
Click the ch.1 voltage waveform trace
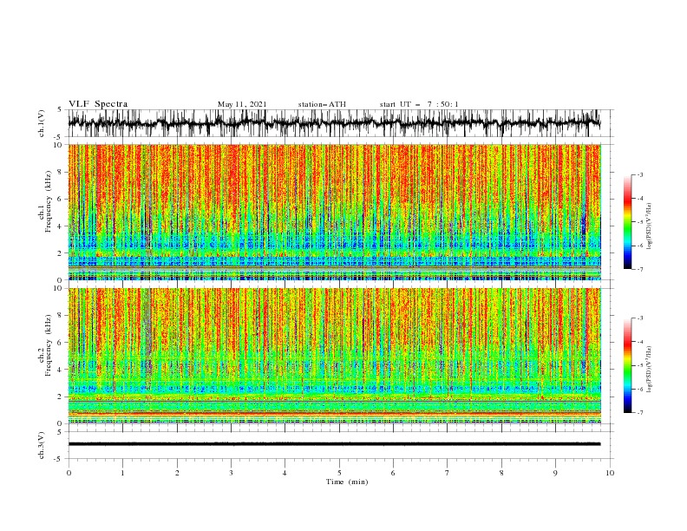click(x=334, y=122)
